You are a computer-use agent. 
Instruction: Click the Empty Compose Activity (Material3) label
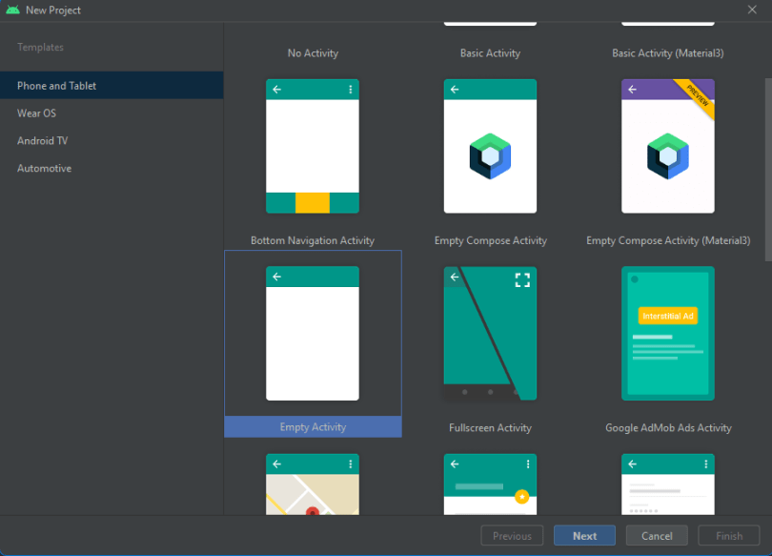click(668, 240)
